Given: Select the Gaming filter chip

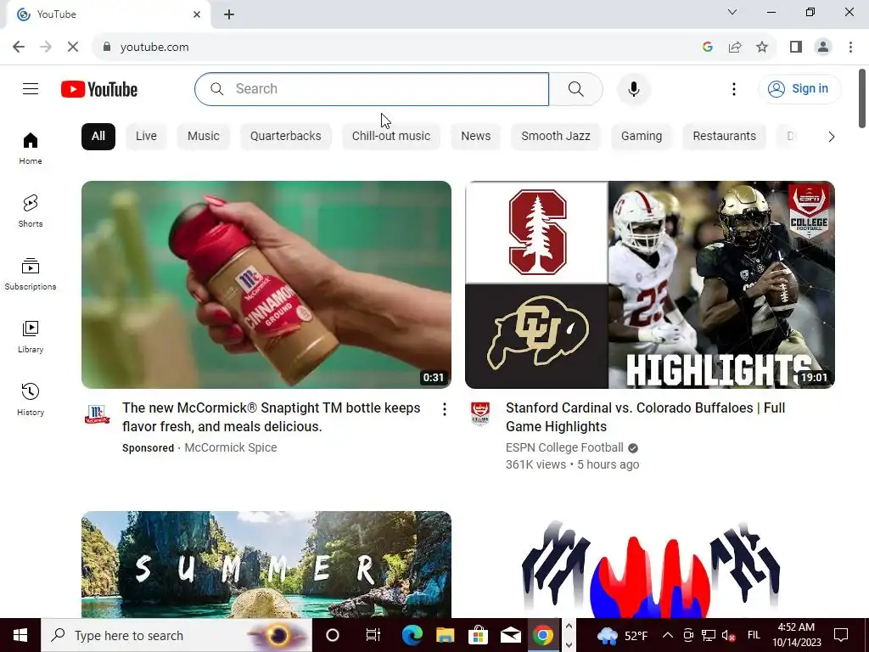Looking at the screenshot, I should pos(642,137).
